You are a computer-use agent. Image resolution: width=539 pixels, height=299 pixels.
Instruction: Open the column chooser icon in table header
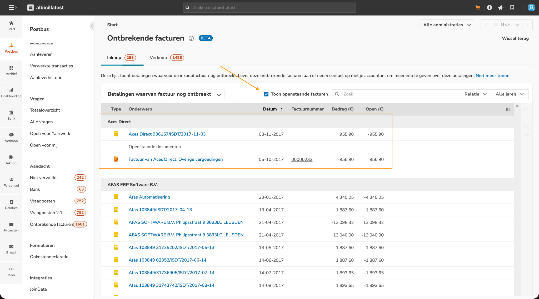508,109
